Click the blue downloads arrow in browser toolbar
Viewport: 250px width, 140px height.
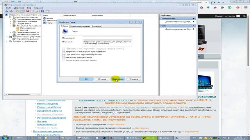(208, 7)
